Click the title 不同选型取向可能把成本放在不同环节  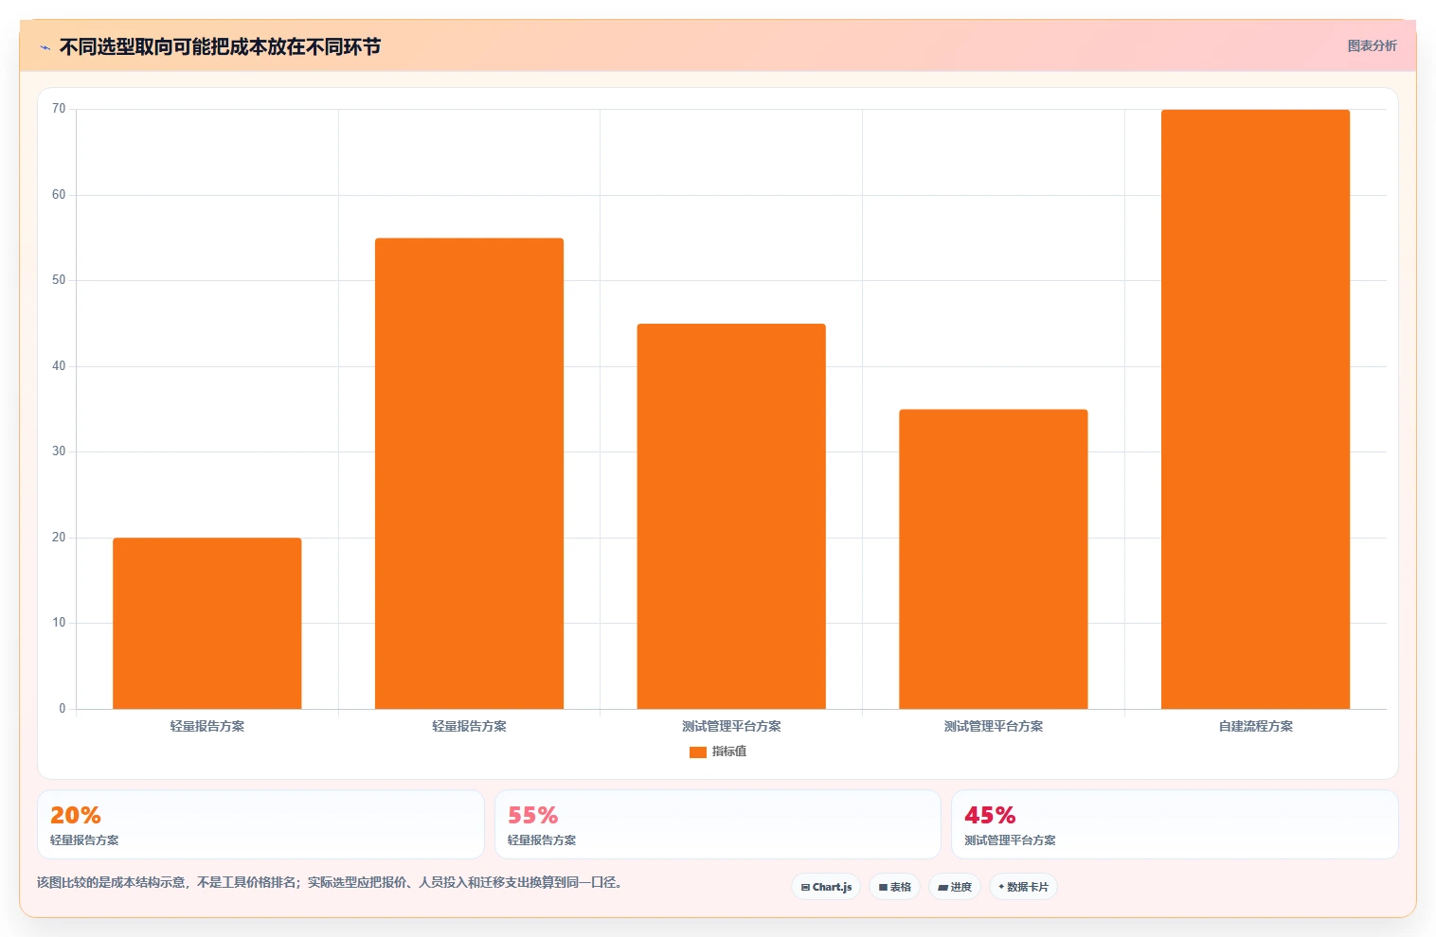(220, 47)
